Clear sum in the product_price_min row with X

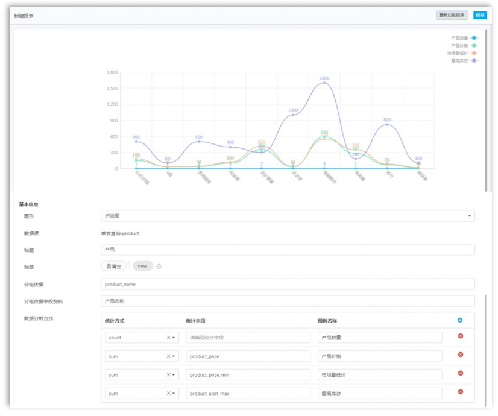(168, 375)
